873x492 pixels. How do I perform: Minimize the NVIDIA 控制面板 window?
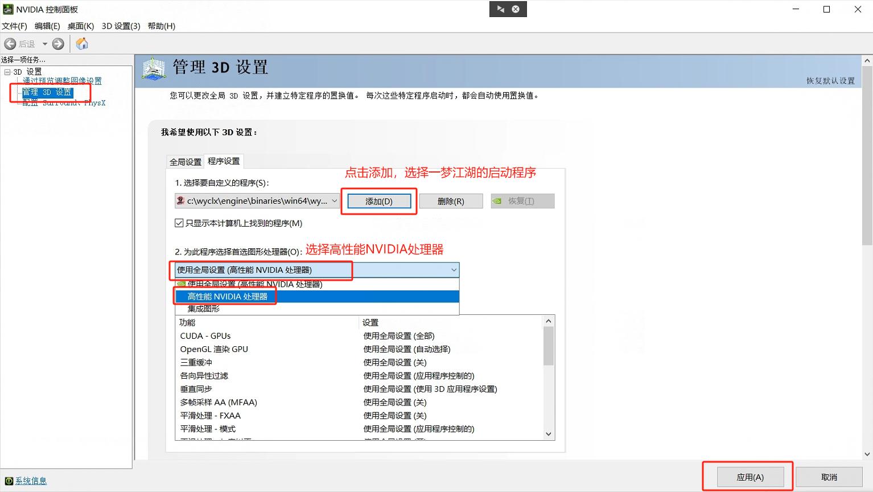coord(796,9)
